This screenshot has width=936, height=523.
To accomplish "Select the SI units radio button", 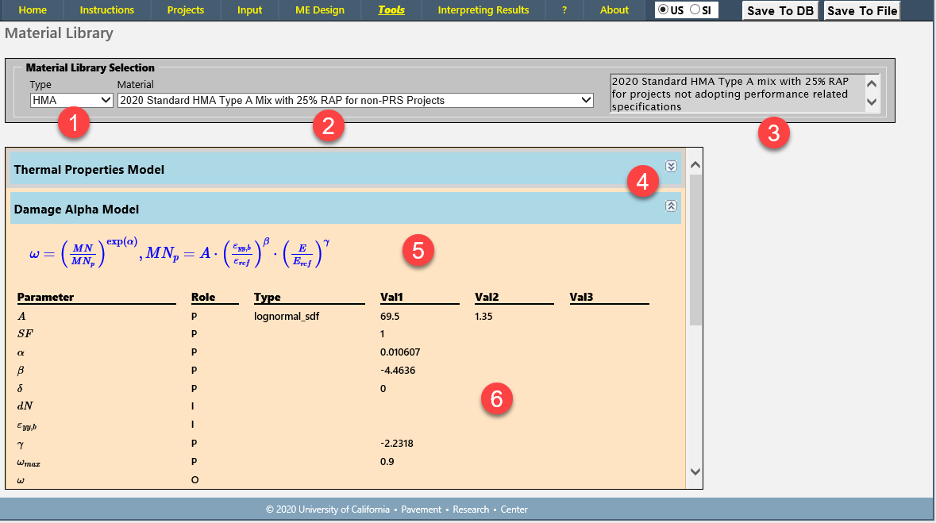I will pyautogui.click(x=695, y=10).
